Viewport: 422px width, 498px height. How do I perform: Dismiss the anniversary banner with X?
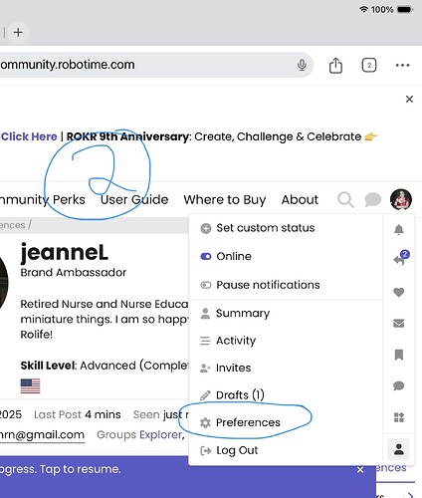coord(409,99)
